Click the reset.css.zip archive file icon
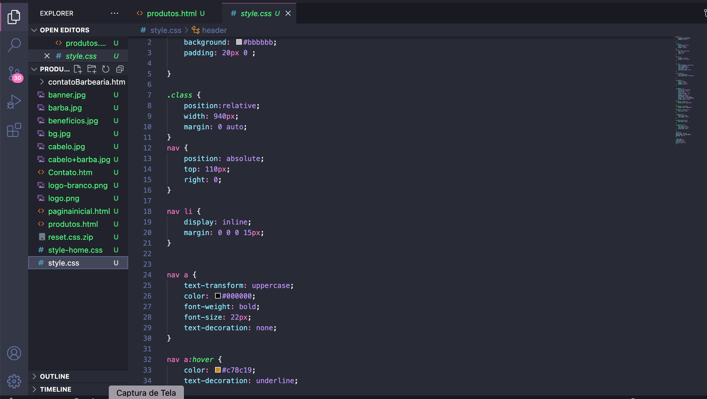707x399 pixels. tap(42, 237)
